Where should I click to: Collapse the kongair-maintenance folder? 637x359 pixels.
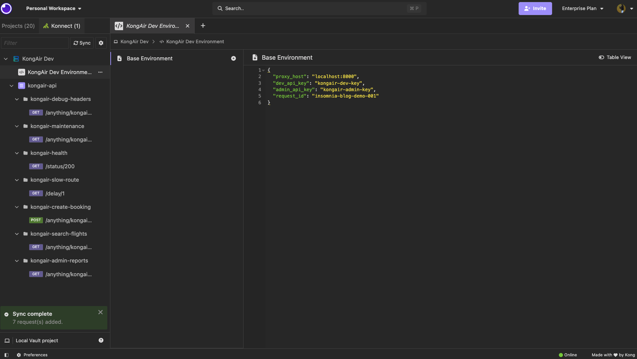[17, 126]
